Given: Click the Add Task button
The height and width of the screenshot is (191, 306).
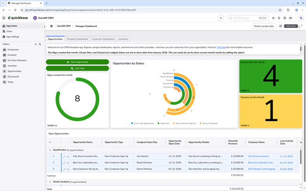Looking at the screenshot, I should 77,68.
